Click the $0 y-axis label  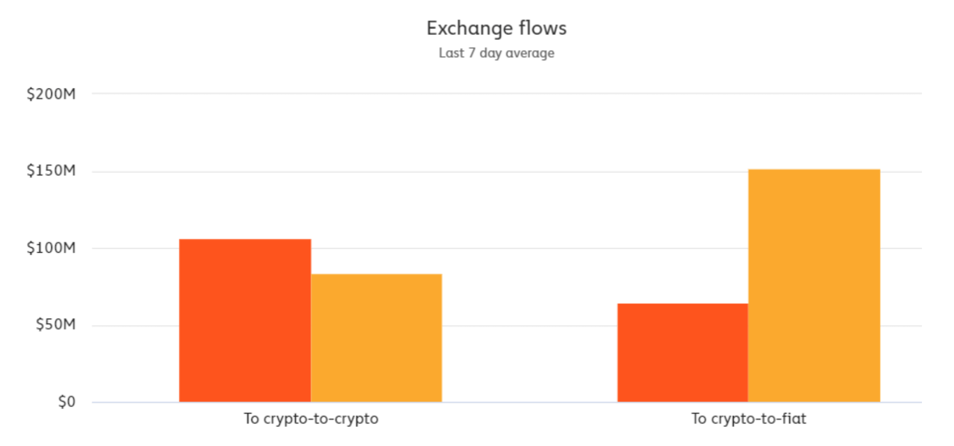[67, 402]
